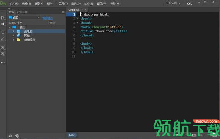Fold the head tag on line 3
Screen dimensions: 220x139
(78, 23)
